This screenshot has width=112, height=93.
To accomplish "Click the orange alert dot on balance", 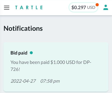I will tap(97, 5).
